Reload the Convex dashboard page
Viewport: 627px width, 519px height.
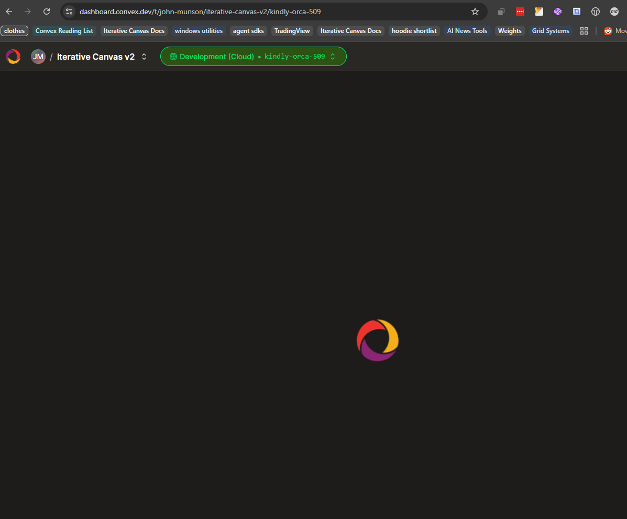pos(47,12)
